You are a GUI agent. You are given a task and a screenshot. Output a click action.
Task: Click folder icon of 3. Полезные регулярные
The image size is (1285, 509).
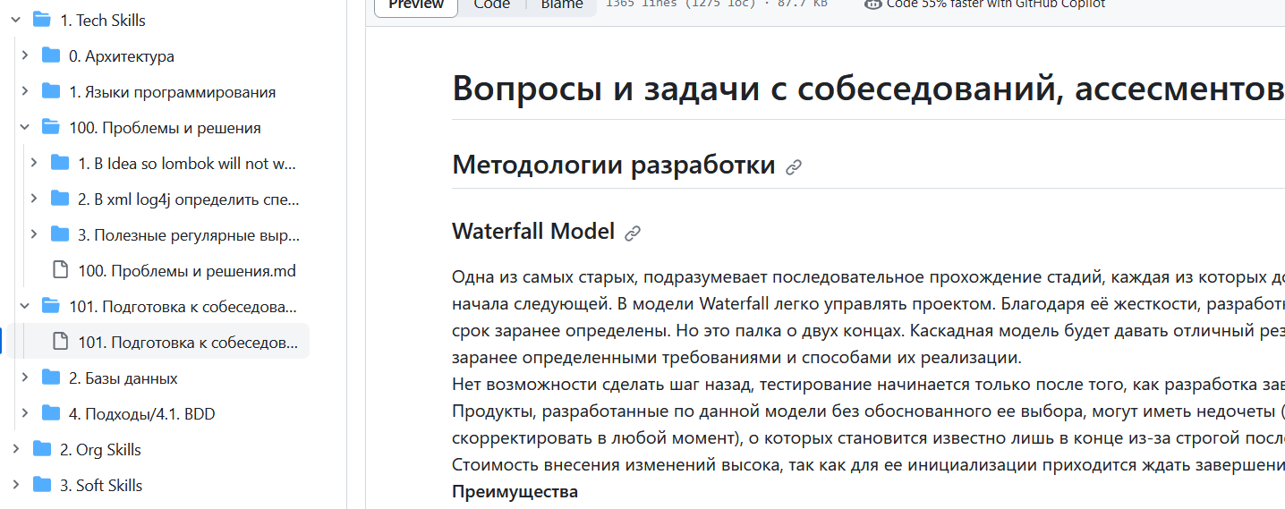click(60, 234)
